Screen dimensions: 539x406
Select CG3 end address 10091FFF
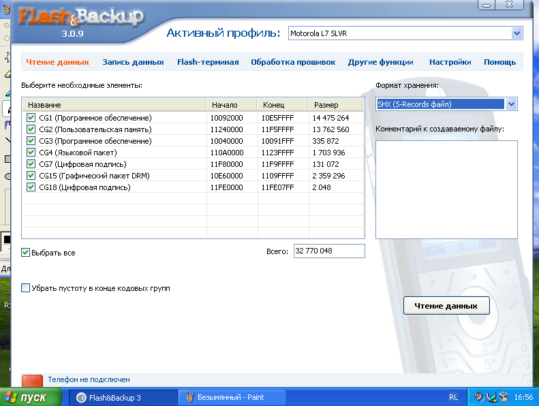tap(278, 141)
